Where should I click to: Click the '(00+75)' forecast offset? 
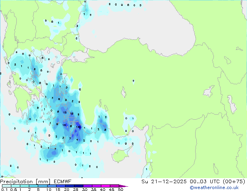[x=234, y=182]
